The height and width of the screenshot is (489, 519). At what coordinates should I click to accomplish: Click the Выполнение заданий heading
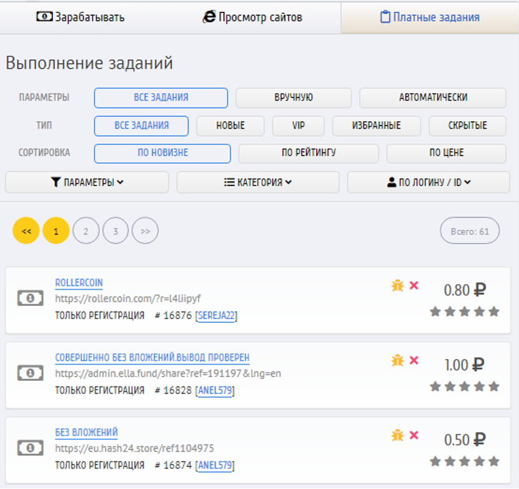pyautogui.click(x=89, y=63)
